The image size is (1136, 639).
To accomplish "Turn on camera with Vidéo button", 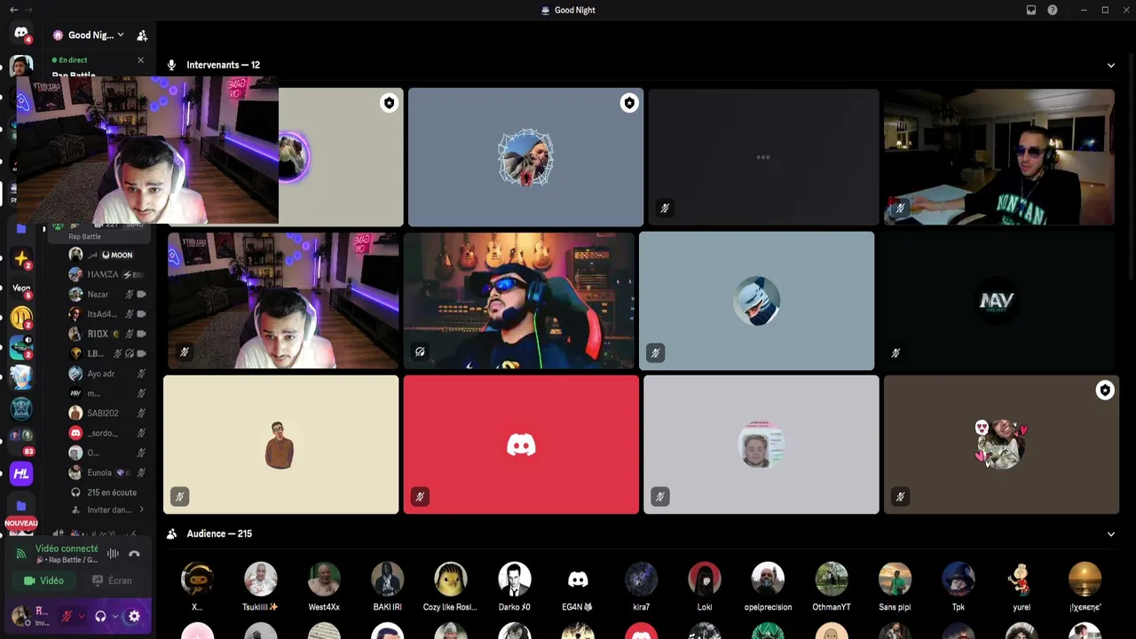I will coord(43,581).
